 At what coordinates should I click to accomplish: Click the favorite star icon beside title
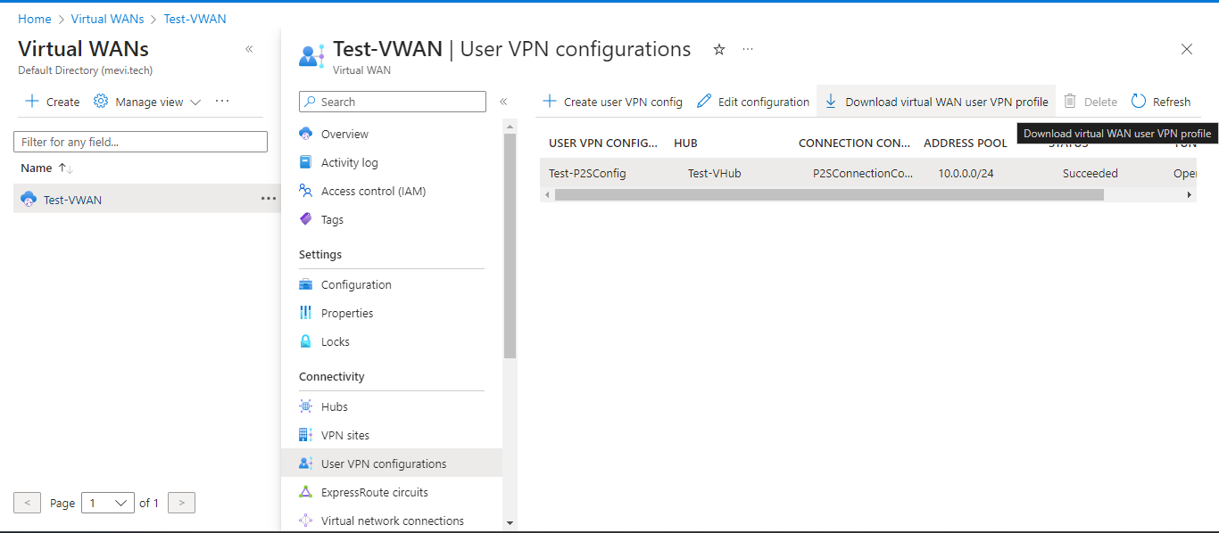point(719,50)
